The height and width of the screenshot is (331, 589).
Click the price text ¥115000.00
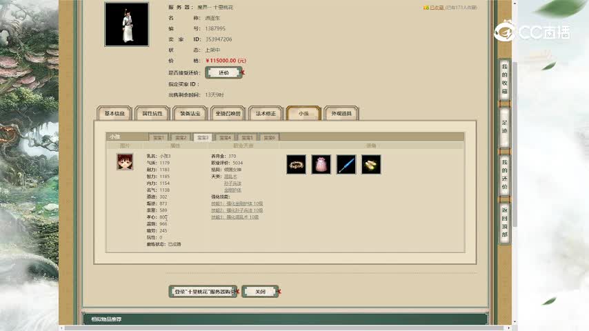pyautogui.click(x=226, y=61)
